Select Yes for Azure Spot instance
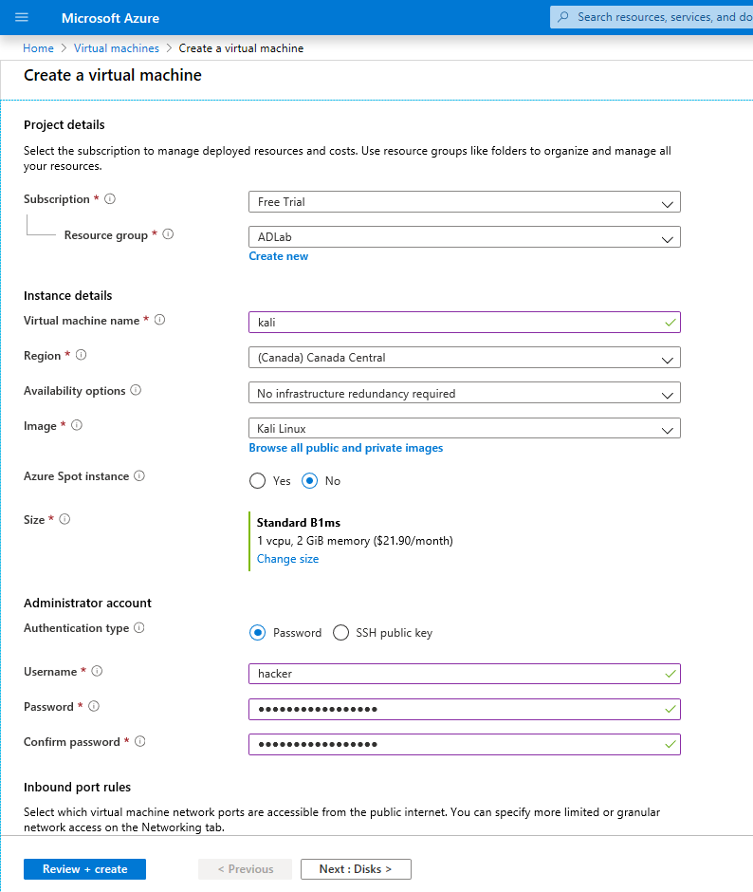Image resolution: width=753 pixels, height=892 pixels. point(257,480)
